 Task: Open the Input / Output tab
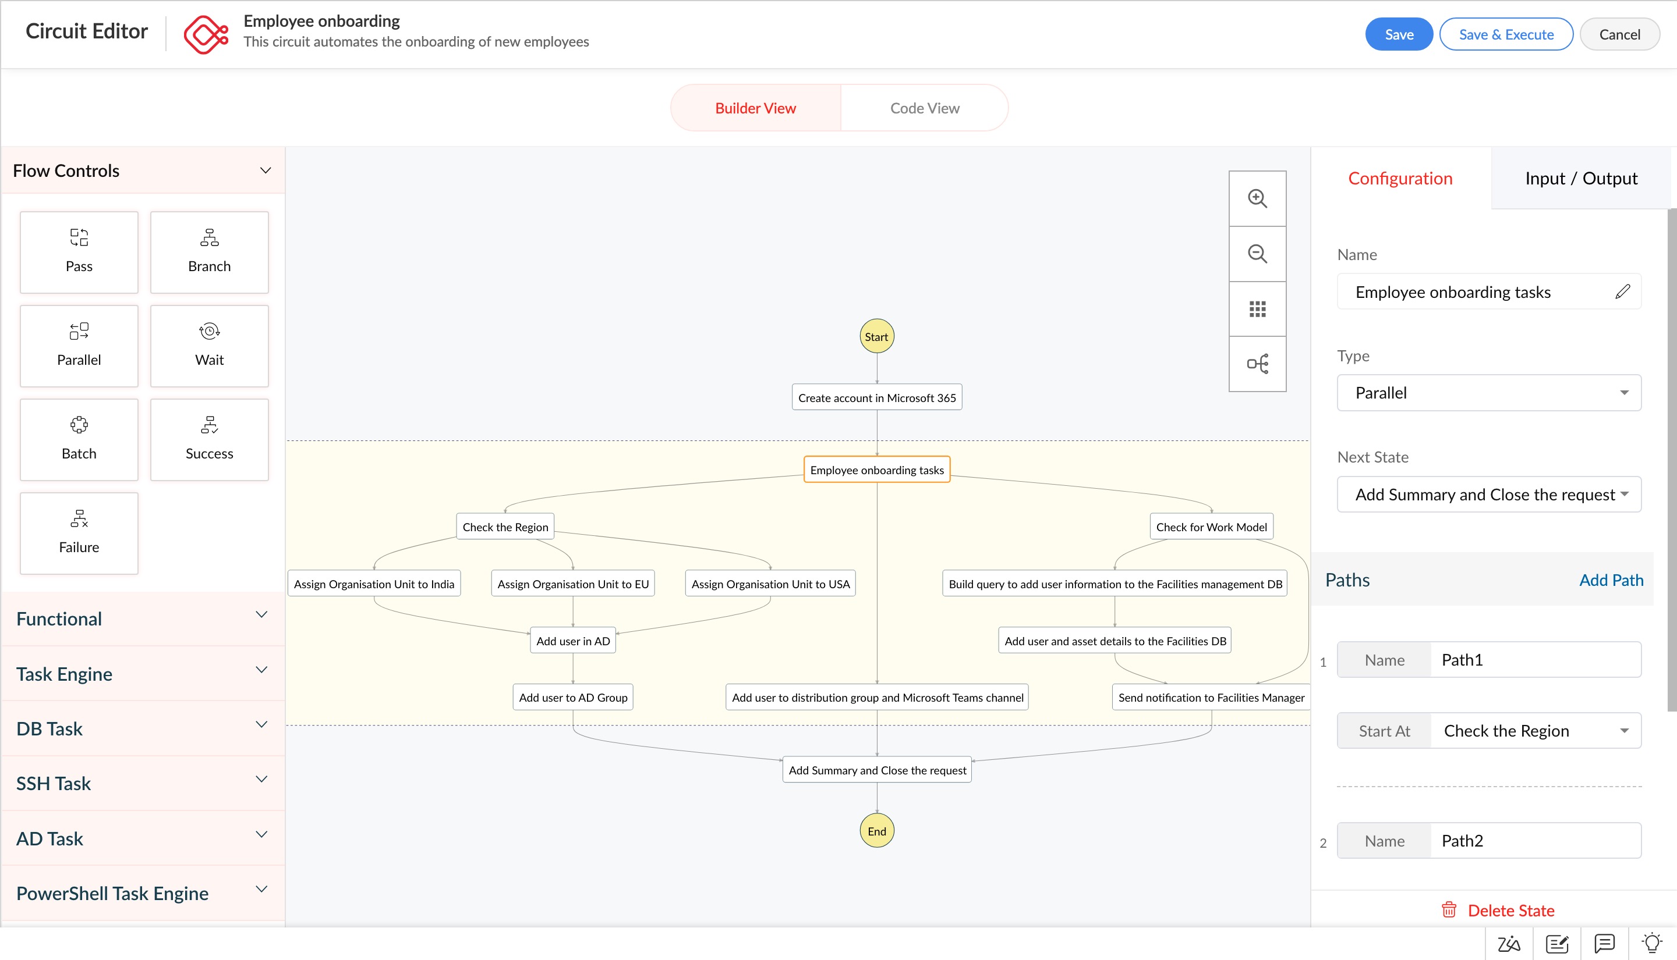coord(1580,177)
